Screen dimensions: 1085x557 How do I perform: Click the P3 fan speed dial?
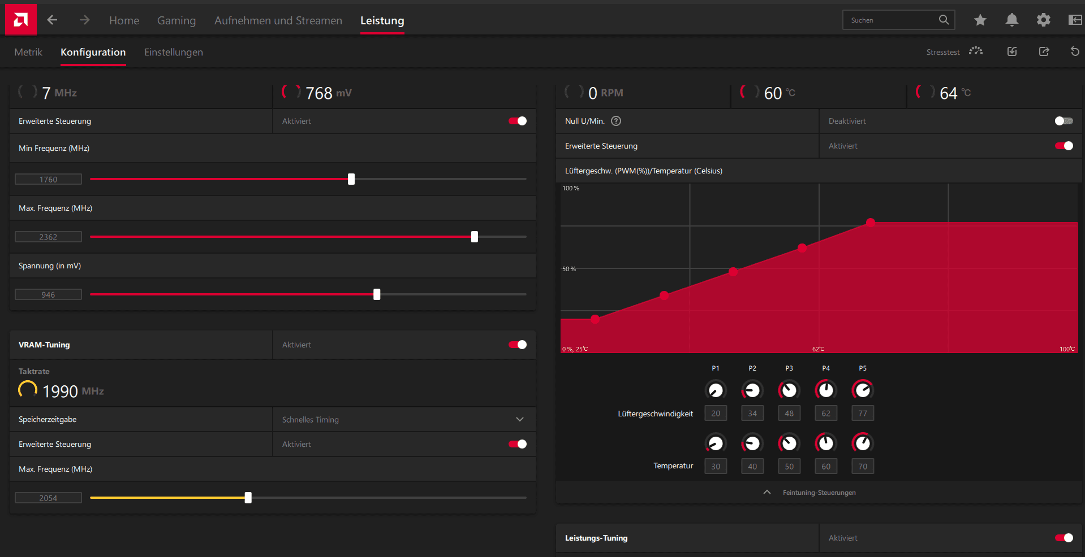(789, 390)
